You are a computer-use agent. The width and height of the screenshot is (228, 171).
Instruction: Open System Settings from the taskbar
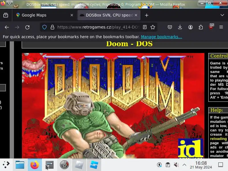[49, 165]
